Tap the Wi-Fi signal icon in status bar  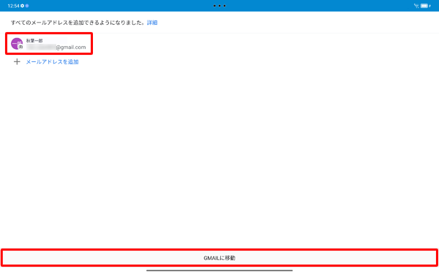click(416, 6)
